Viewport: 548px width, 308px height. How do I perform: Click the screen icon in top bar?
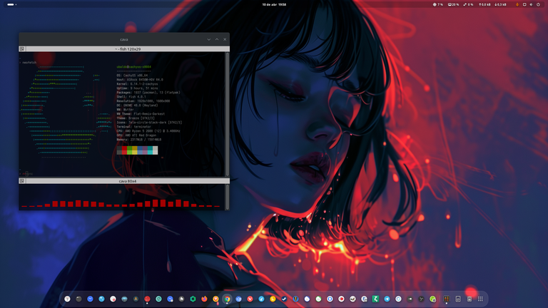[524, 4]
